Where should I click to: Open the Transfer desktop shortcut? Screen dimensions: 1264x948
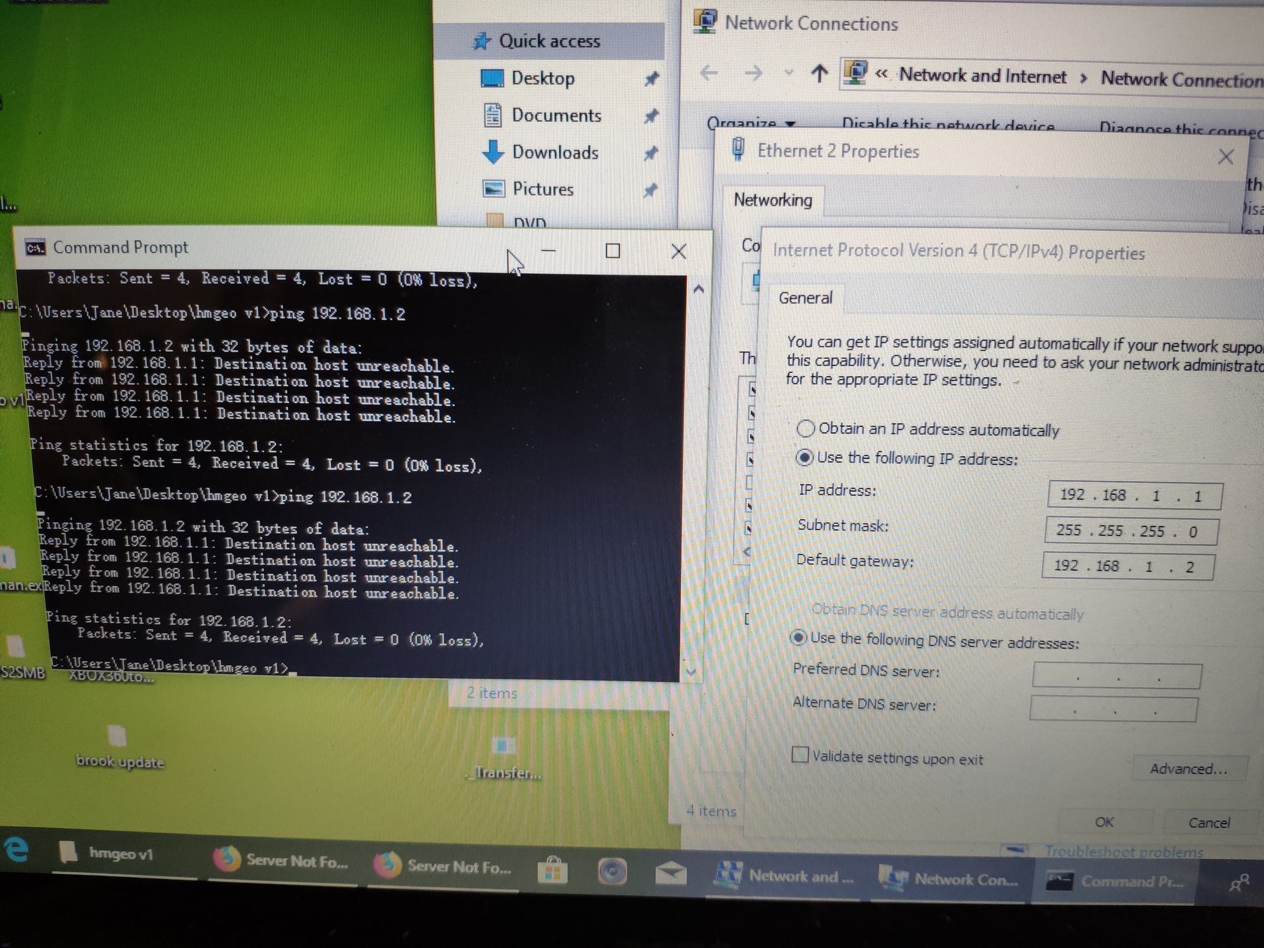tap(504, 758)
